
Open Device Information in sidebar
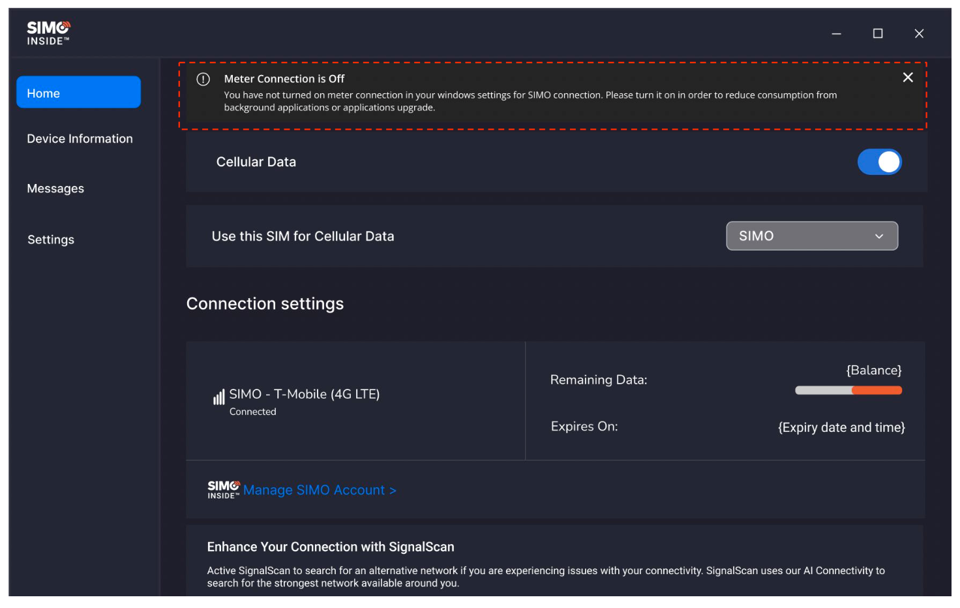80,139
